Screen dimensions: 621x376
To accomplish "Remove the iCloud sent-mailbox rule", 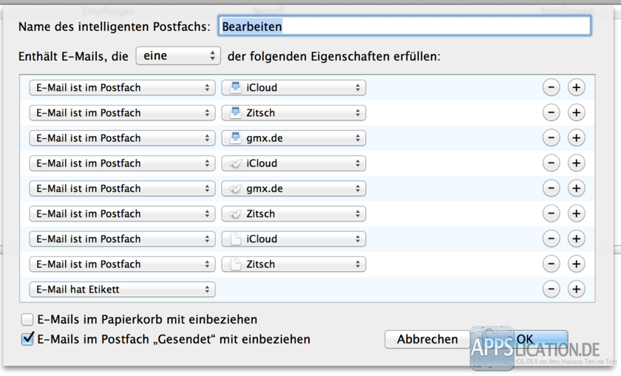I will coord(551,163).
